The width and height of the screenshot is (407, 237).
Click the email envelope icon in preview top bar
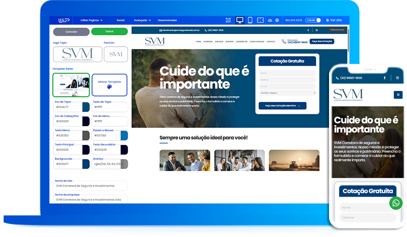coord(161,30)
